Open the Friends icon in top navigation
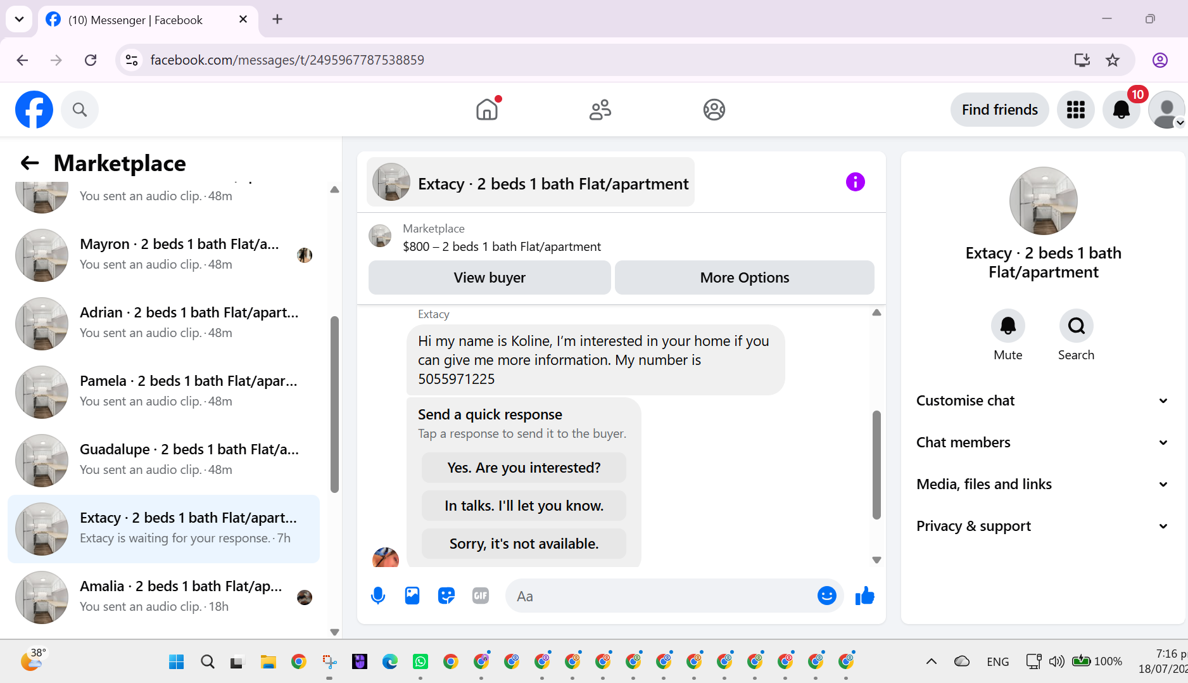The height and width of the screenshot is (683, 1188). 600,110
